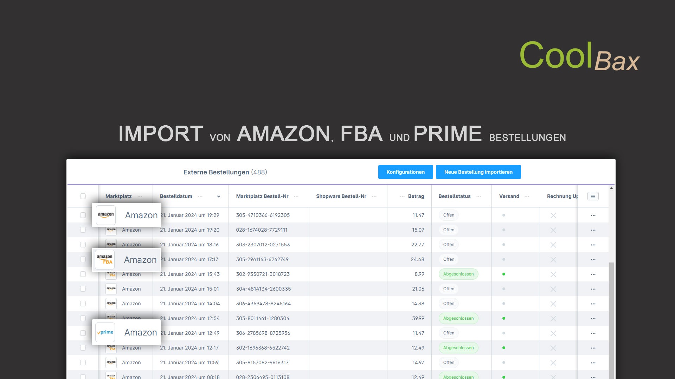Screen dimensions: 675x379
Task: Open column options dots before Betrag
Action: pos(402,197)
